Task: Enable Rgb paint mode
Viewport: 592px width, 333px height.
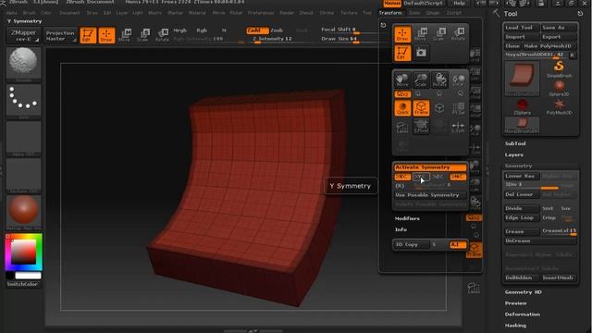Action: point(202,31)
